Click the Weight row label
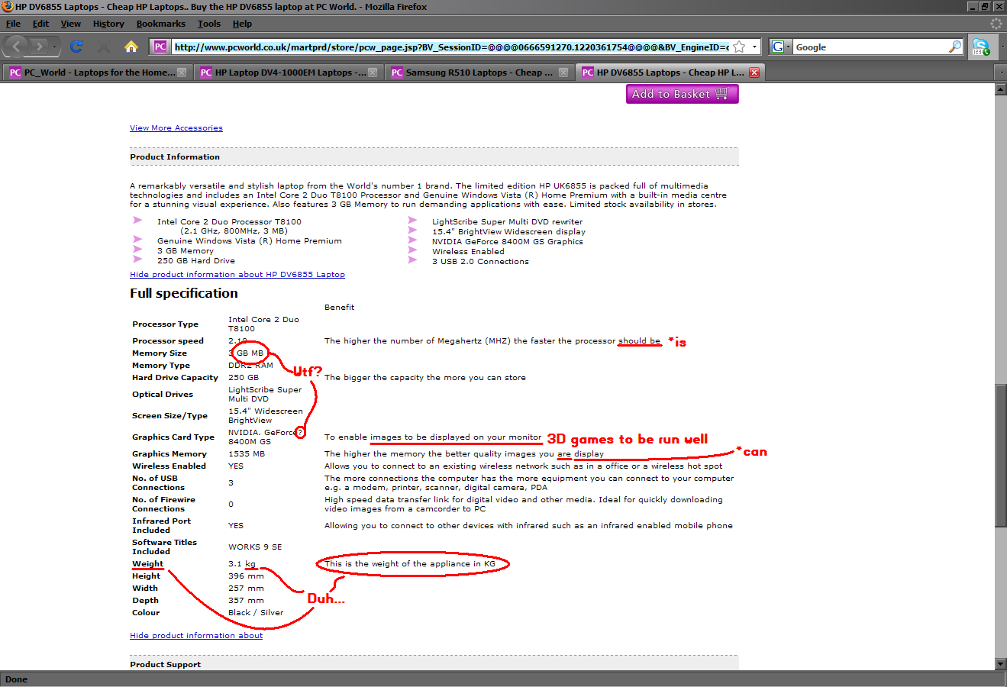The width and height of the screenshot is (1007, 687). pyautogui.click(x=147, y=564)
